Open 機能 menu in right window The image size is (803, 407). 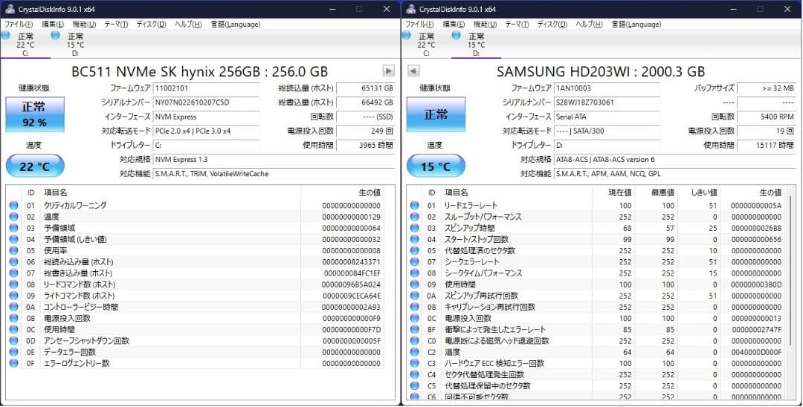pyautogui.click(x=486, y=24)
